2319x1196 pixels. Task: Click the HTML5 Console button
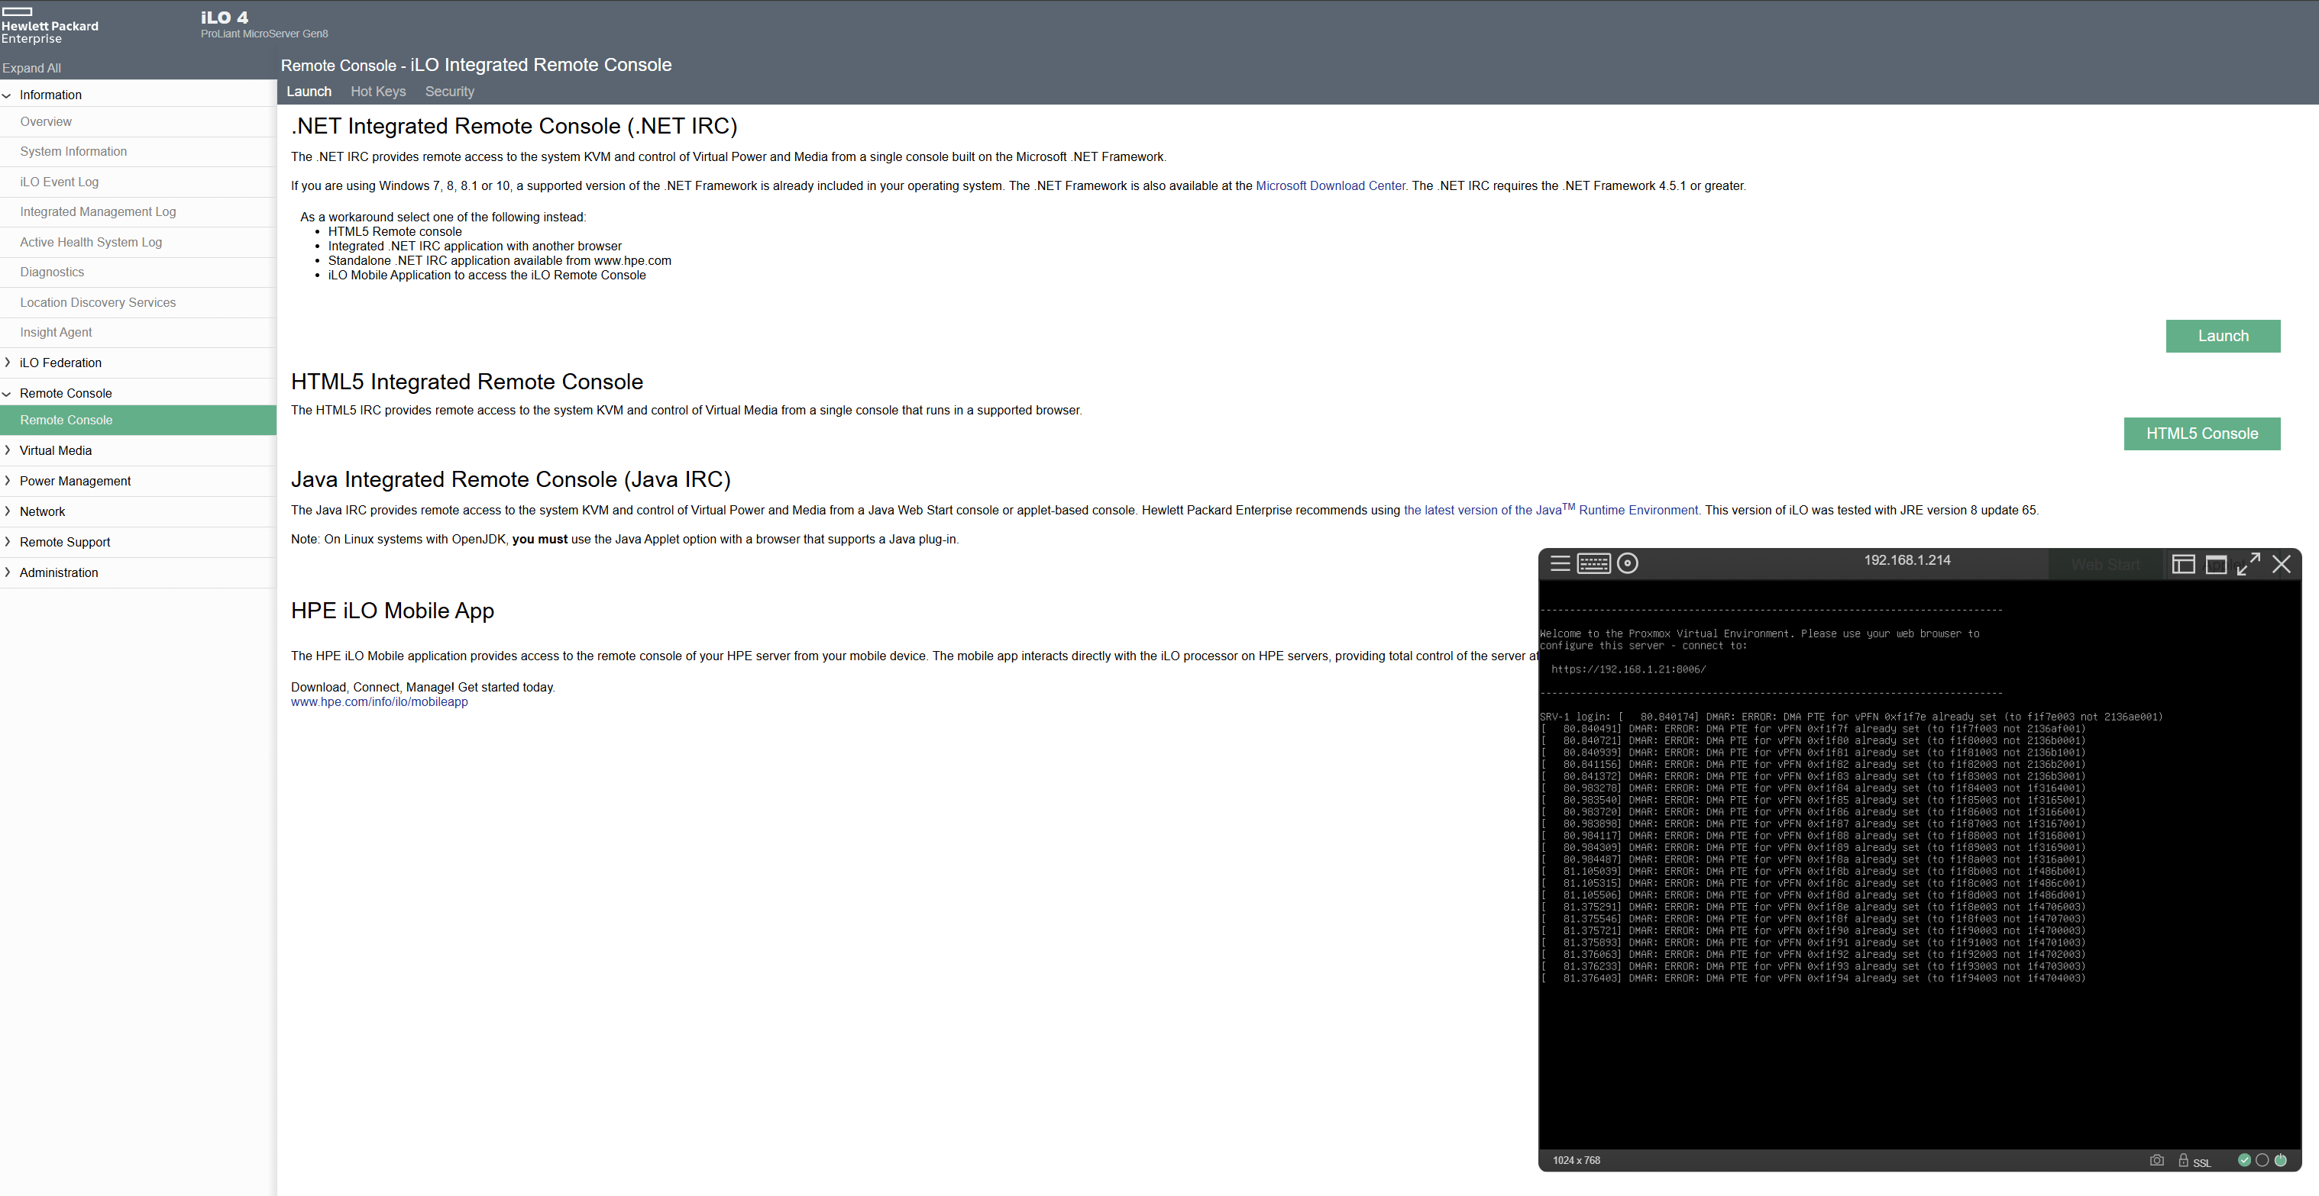[2202, 434]
